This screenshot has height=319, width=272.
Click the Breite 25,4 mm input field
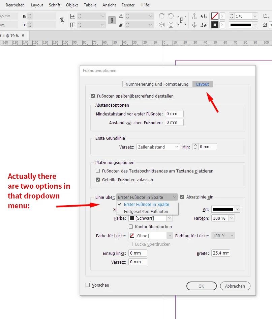pyautogui.click(x=221, y=253)
